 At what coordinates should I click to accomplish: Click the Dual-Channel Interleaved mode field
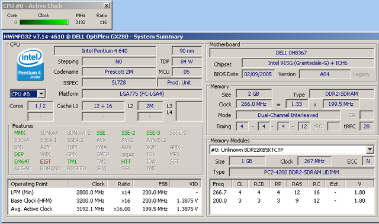pyautogui.click(x=288, y=115)
